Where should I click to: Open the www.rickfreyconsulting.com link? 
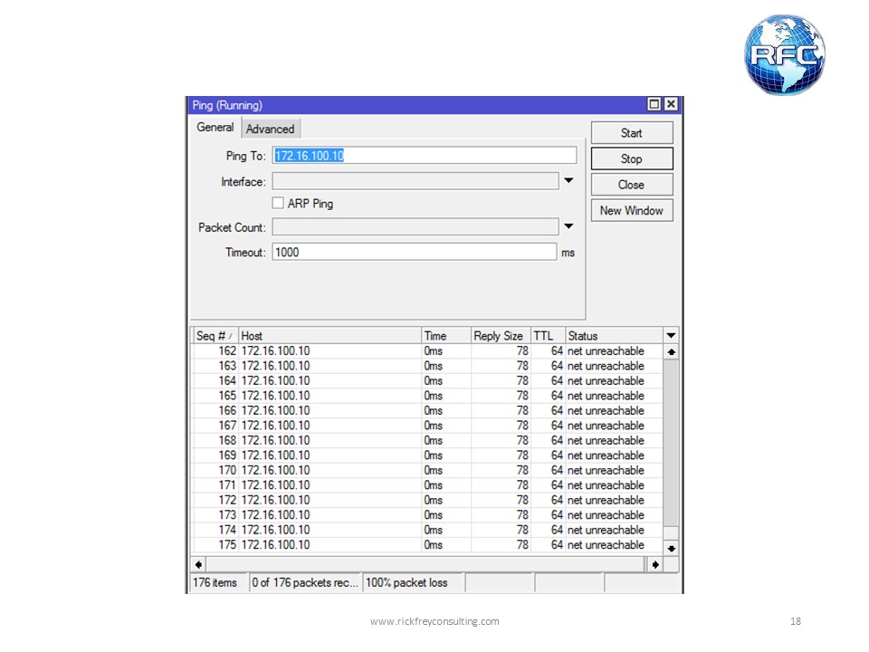[435, 621]
